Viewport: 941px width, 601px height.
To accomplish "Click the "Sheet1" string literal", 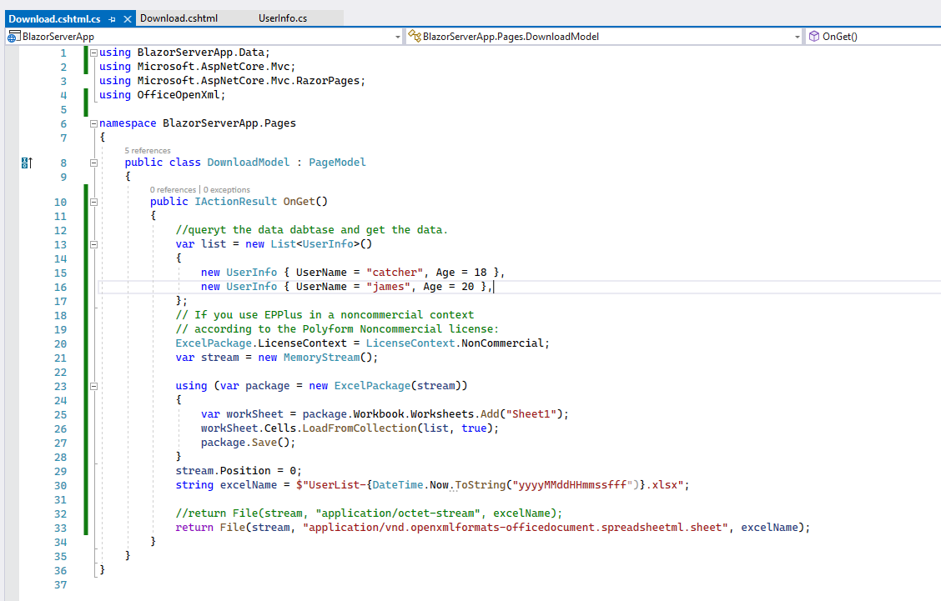I will click(x=531, y=413).
